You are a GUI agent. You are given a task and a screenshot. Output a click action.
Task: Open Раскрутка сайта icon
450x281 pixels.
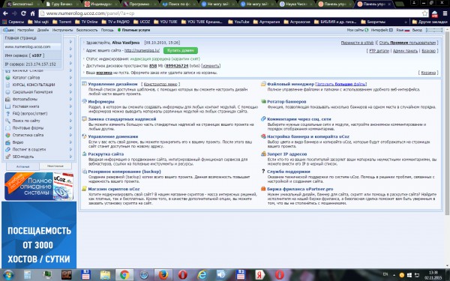tap(84, 154)
